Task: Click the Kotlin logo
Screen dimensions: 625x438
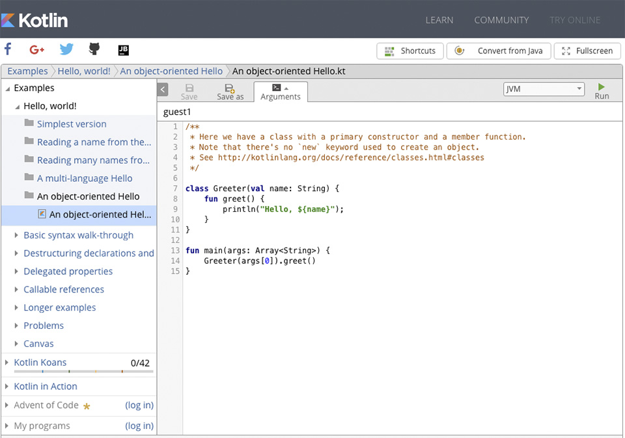Action: (x=35, y=20)
